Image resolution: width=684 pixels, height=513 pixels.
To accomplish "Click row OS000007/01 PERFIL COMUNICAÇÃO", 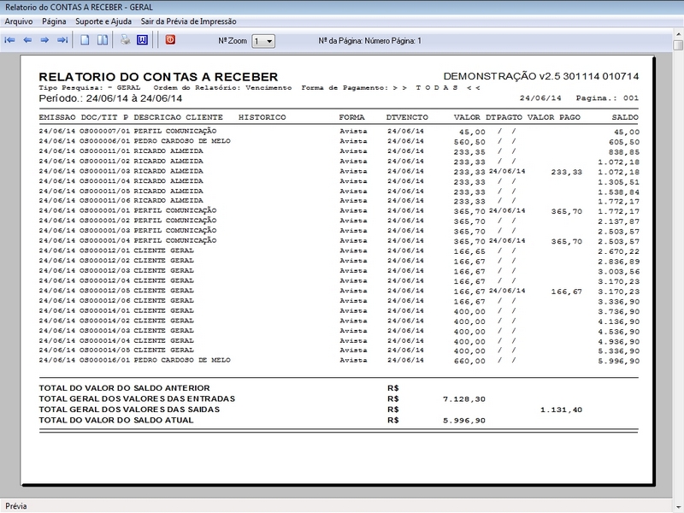I will [339, 132].
